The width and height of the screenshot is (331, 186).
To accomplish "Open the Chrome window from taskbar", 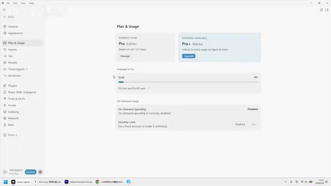I will [x=109, y=182].
